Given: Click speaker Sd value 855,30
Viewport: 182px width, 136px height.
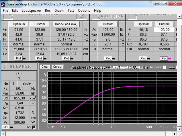Looking at the screenshot, I should click(19, 98).
